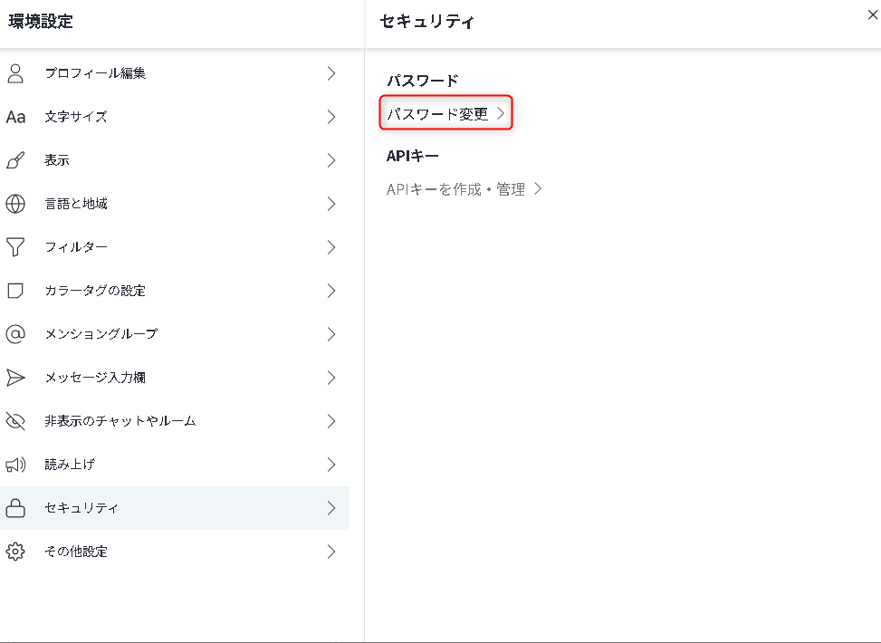
Task: Click the Aa font size icon
Action: [x=15, y=117]
